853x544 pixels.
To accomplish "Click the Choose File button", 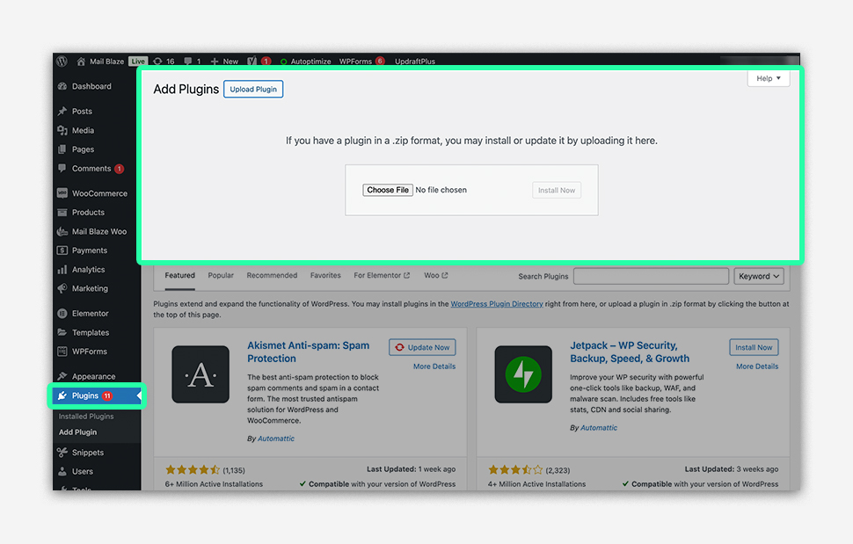I will tap(388, 190).
